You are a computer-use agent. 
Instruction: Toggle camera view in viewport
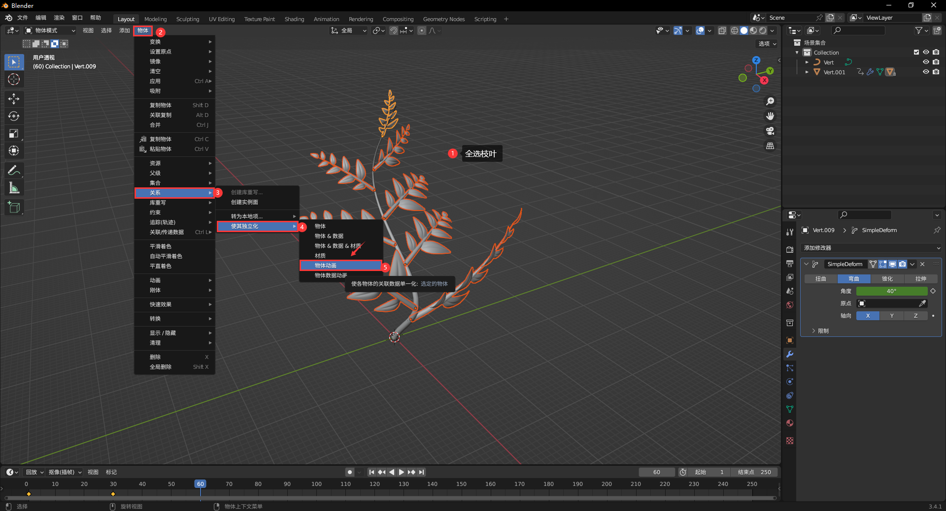coord(770,131)
